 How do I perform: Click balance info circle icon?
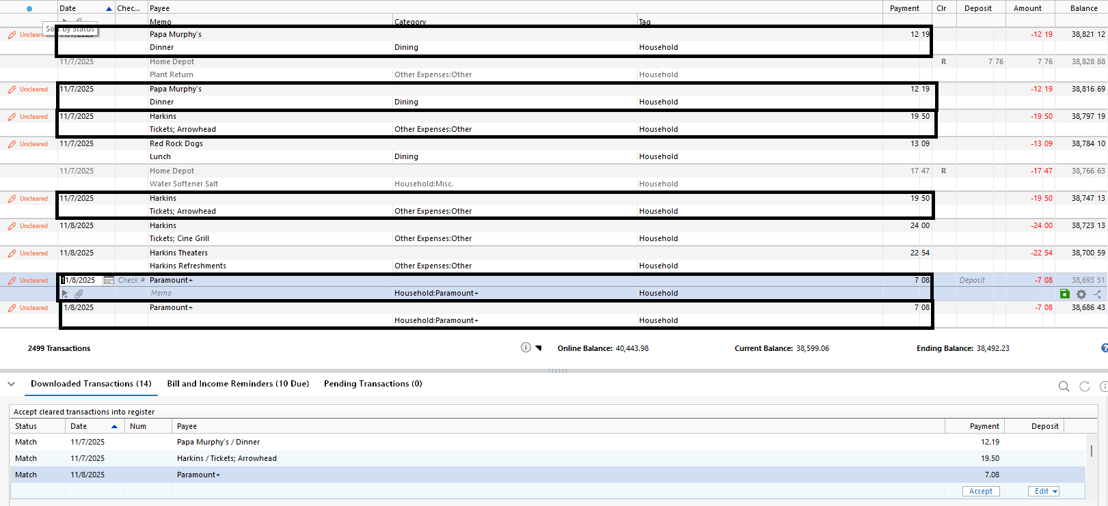(526, 347)
